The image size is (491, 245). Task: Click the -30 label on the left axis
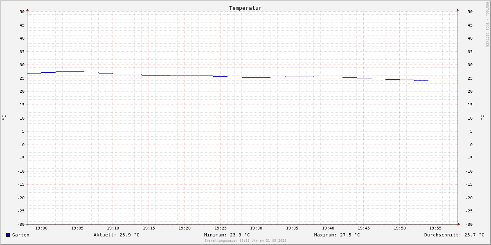[x=21, y=224]
